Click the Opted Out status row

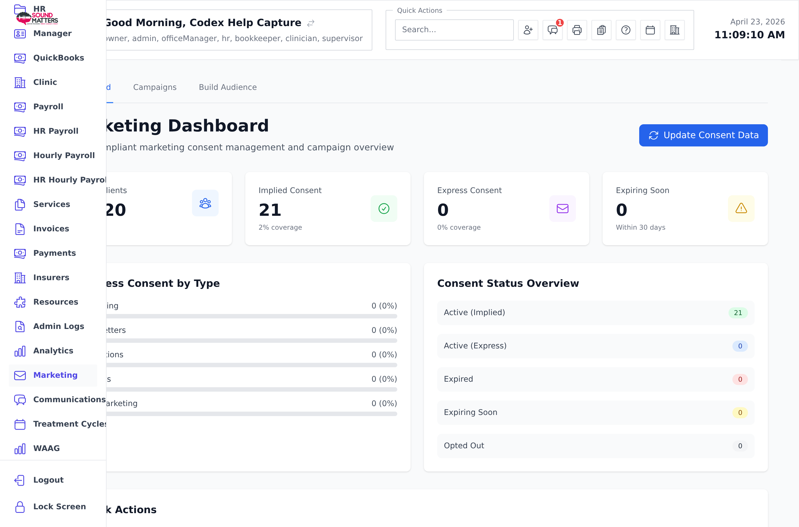[596, 446]
